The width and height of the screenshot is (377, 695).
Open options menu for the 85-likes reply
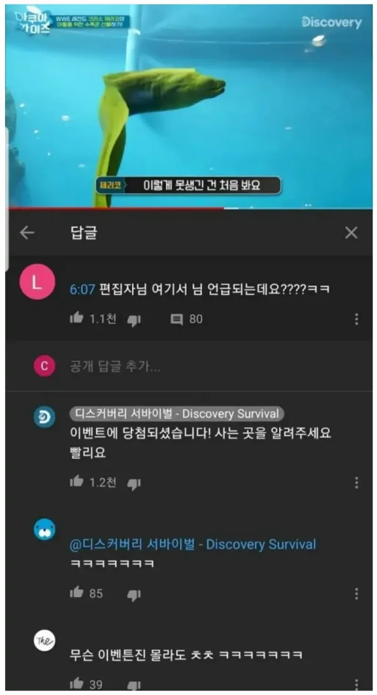[x=357, y=593]
